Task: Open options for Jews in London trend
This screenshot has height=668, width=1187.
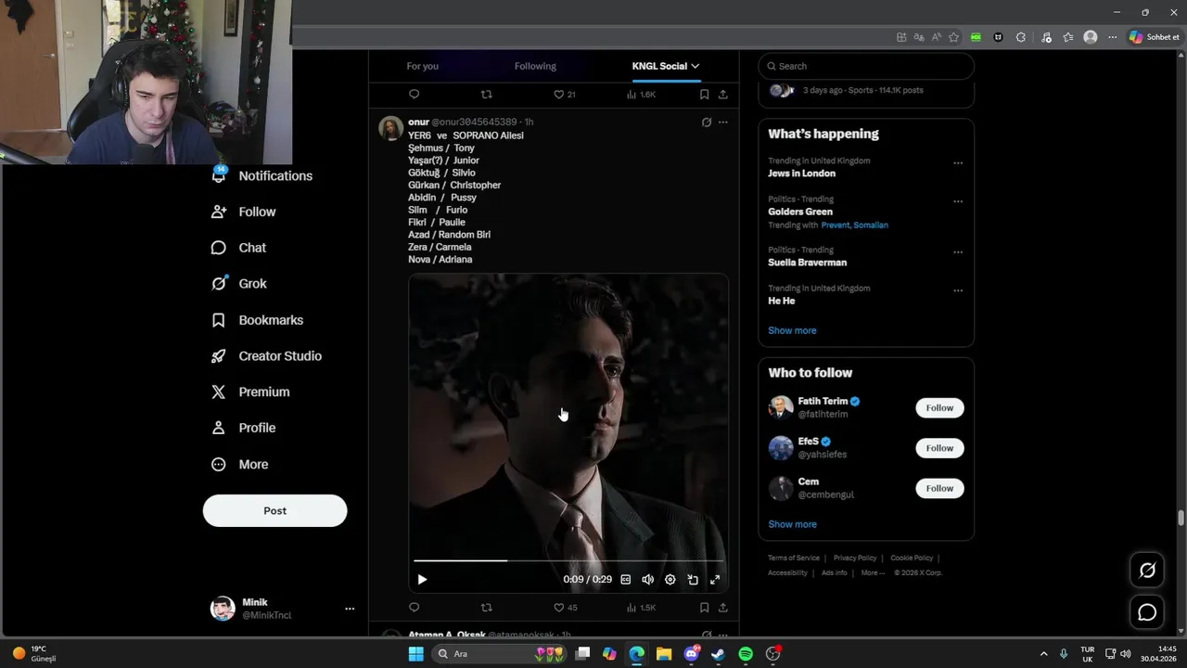Action: tap(958, 163)
